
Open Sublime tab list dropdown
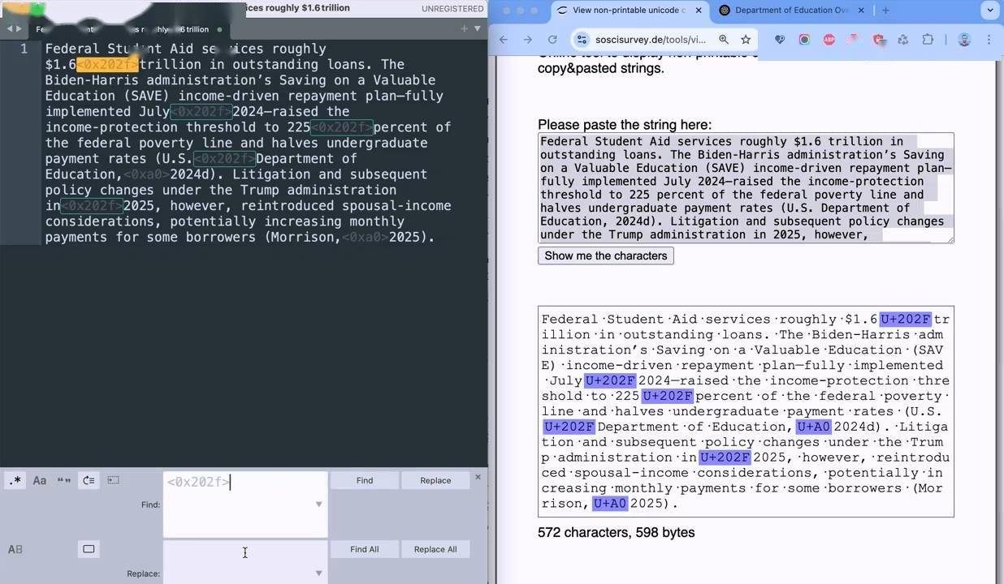(478, 28)
